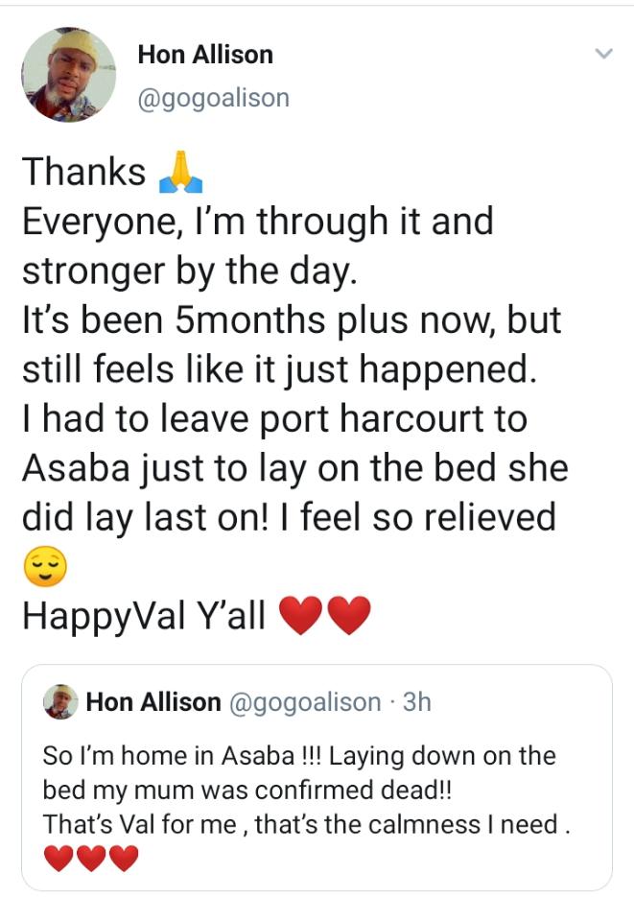Open the small avatar in the quoted tweet
The width and height of the screenshot is (634, 897).
pyautogui.click(x=60, y=701)
